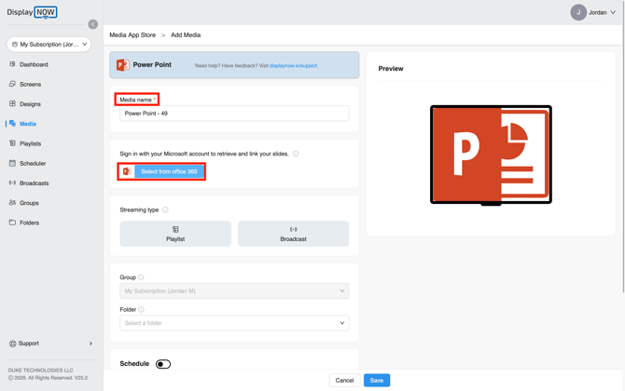625x391 pixels.
Task: Click the Designs sidebar icon
Action: tap(12, 104)
